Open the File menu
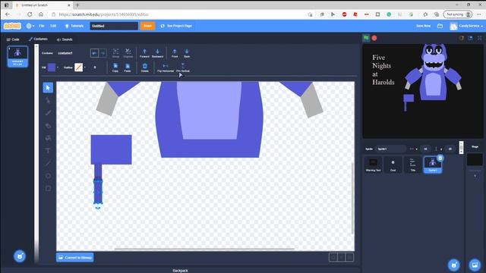The image size is (486, 273). (x=42, y=26)
